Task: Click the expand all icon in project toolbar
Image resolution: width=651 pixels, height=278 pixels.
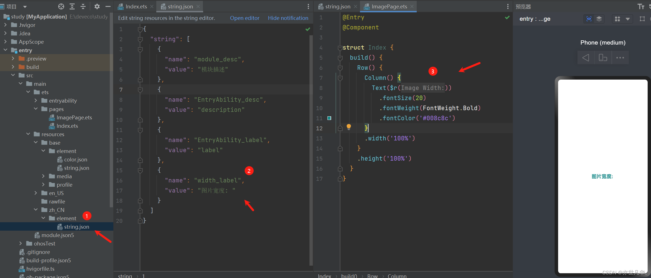Action: [x=72, y=6]
